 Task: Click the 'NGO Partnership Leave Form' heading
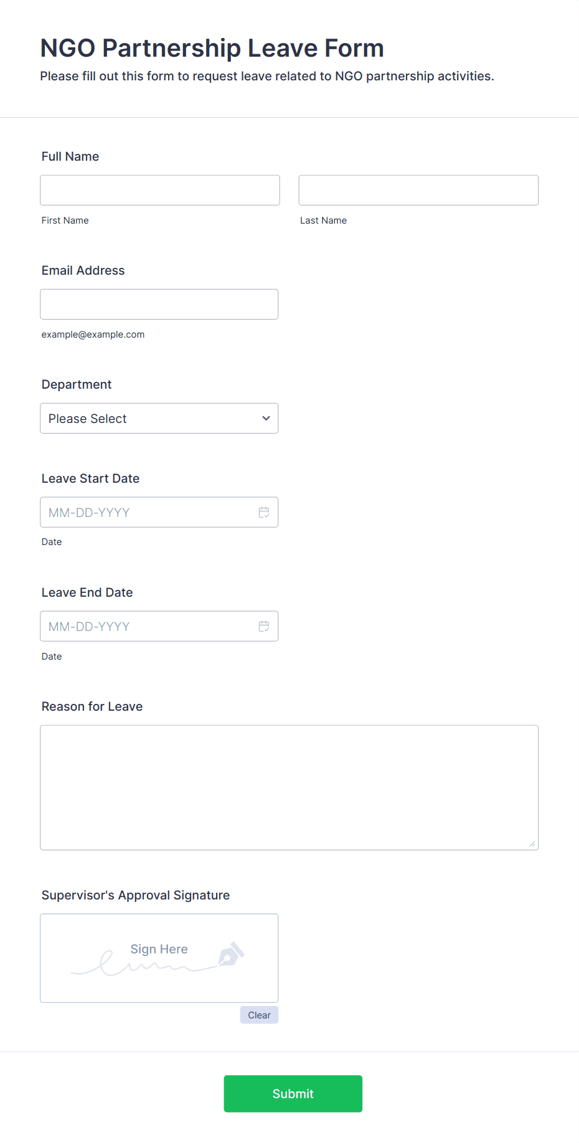click(x=212, y=48)
